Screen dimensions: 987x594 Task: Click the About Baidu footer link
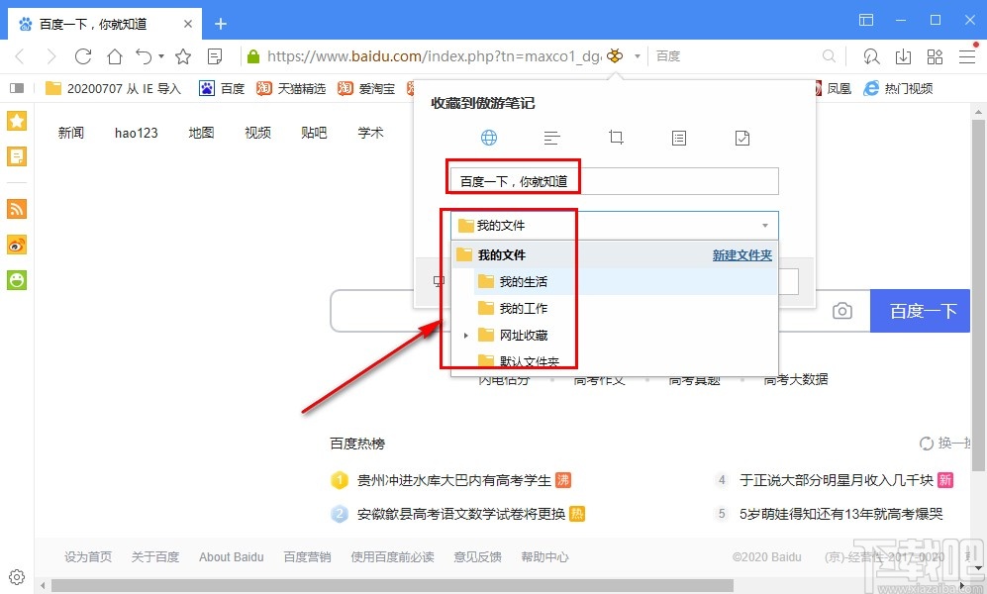231,556
